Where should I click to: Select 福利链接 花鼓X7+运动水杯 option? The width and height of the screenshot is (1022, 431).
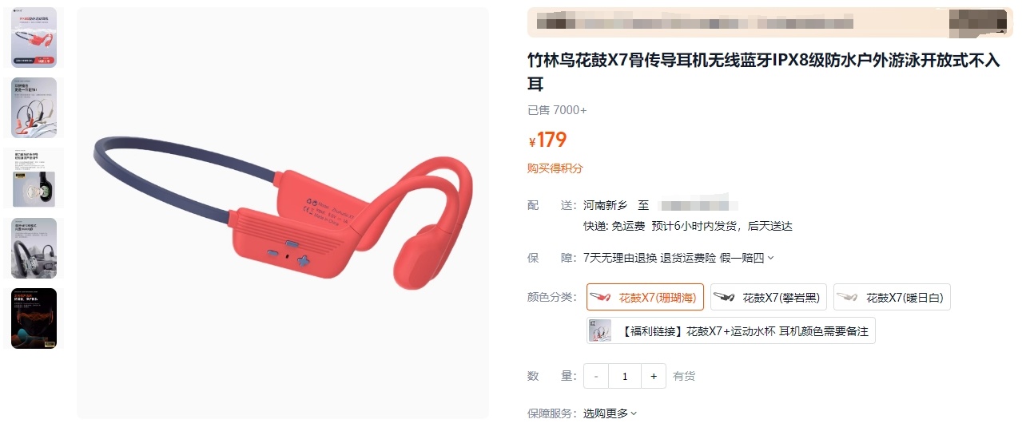coord(730,330)
